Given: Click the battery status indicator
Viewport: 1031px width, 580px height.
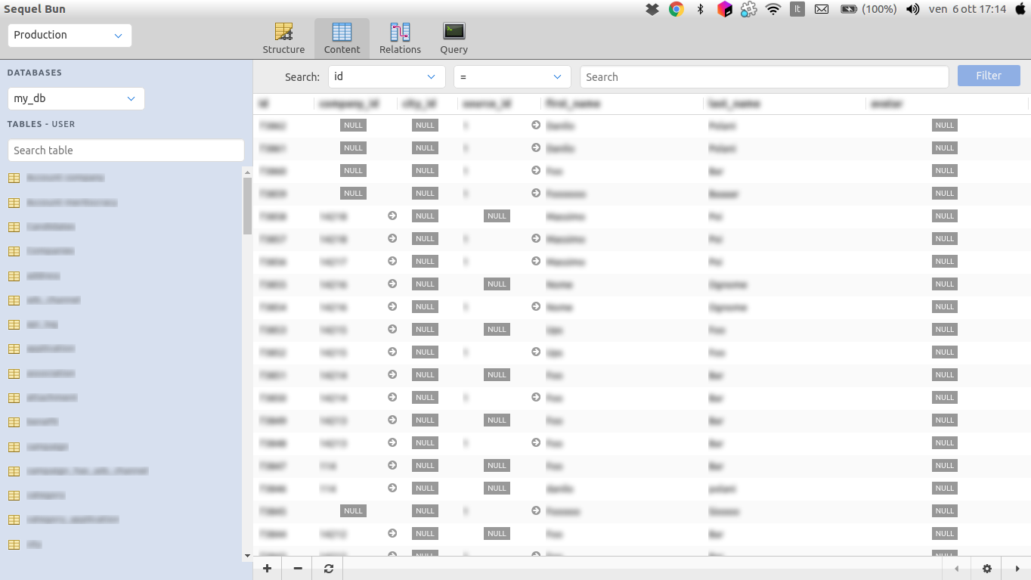Looking at the screenshot, I should tap(868, 9).
